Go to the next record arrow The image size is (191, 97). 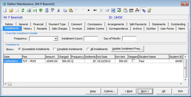[89, 10]
